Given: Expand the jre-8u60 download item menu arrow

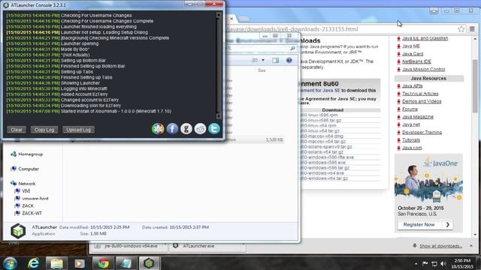Looking at the screenshot, I should 165,244.
